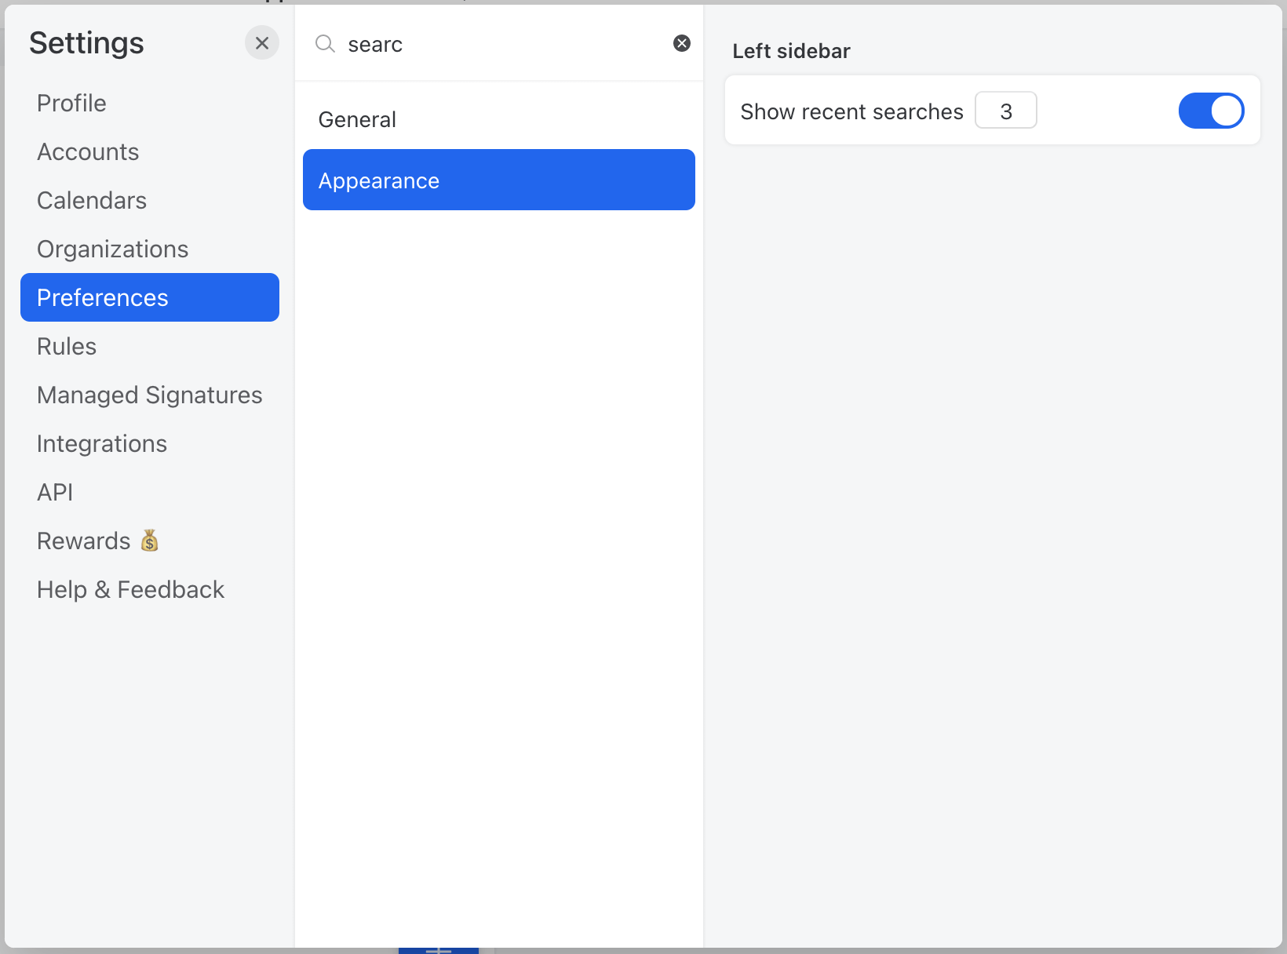The image size is (1287, 954).
Task: Select the Appearance search result
Action: tap(378, 180)
